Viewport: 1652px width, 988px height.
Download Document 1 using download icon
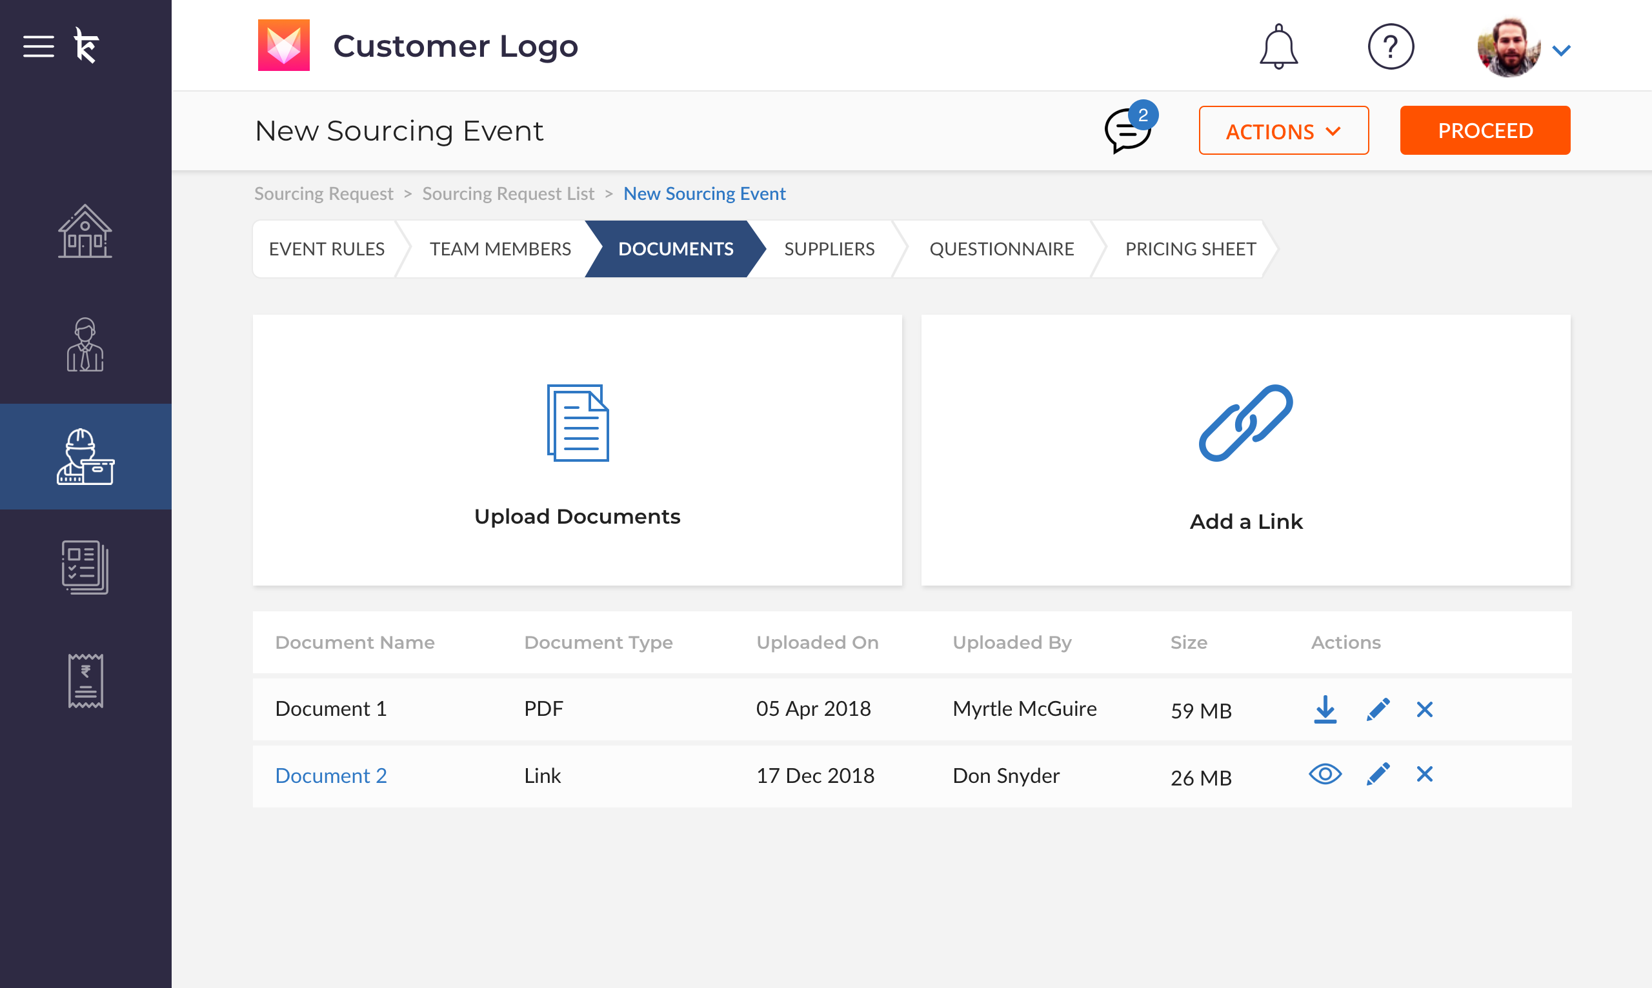coord(1325,709)
